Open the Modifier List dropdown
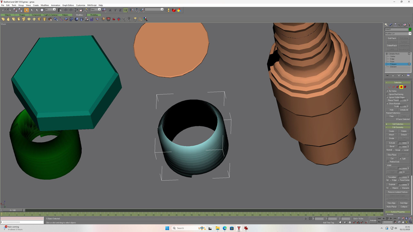The width and height of the screenshot is (413, 232). click(x=398, y=34)
